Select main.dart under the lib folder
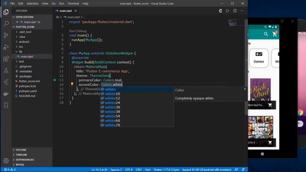 pyautogui.click(x=27, y=56)
